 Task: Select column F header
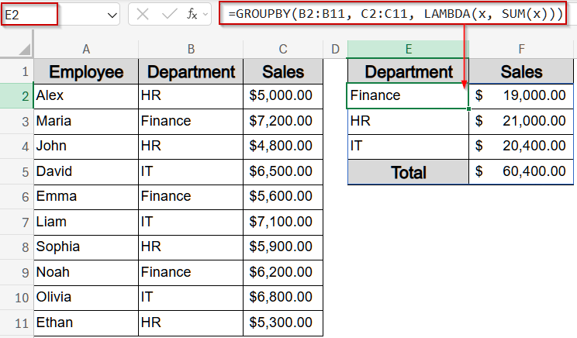pos(521,49)
